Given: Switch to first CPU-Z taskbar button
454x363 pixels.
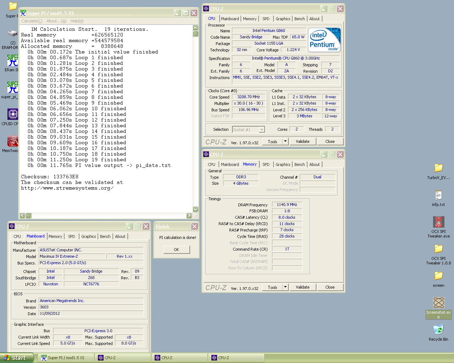Looking at the screenshot, I should pyautogui.click(x=123, y=358).
